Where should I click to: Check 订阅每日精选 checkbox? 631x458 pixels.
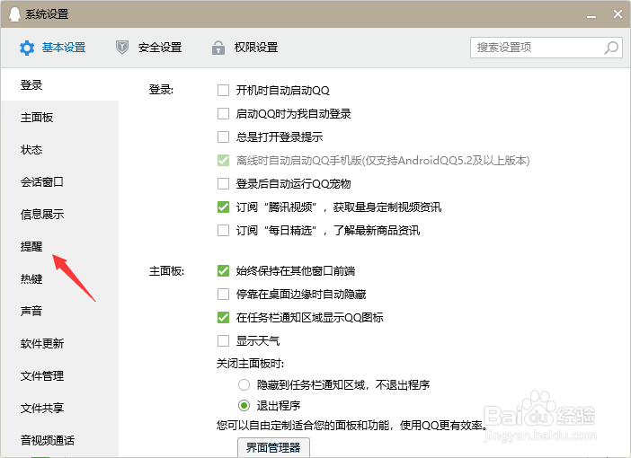click(223, 230)
